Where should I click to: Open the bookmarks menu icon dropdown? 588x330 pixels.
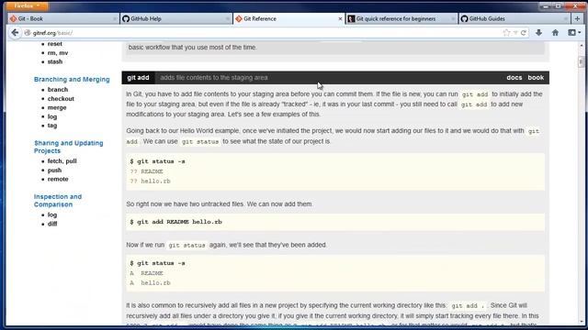point(574,33)
